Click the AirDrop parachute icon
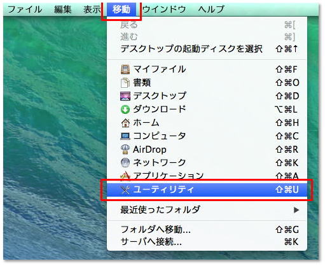Image resolution: width=325 pixels, height=266 pixels. [125, 150]
